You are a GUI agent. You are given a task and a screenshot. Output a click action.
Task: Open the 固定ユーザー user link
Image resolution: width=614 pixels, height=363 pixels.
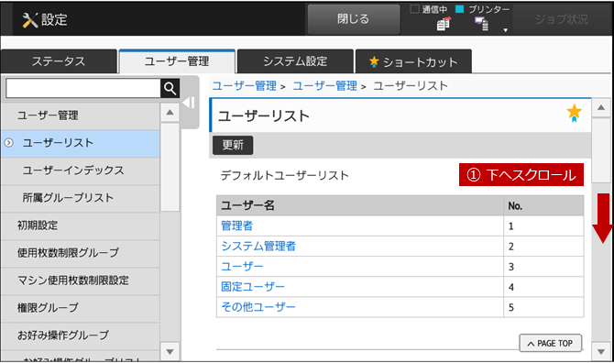[253, 287]
